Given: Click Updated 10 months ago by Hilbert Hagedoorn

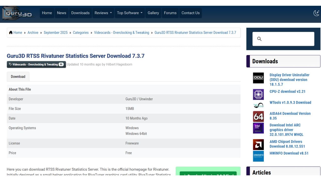Looking at the screenshot, I should point(99,64).
